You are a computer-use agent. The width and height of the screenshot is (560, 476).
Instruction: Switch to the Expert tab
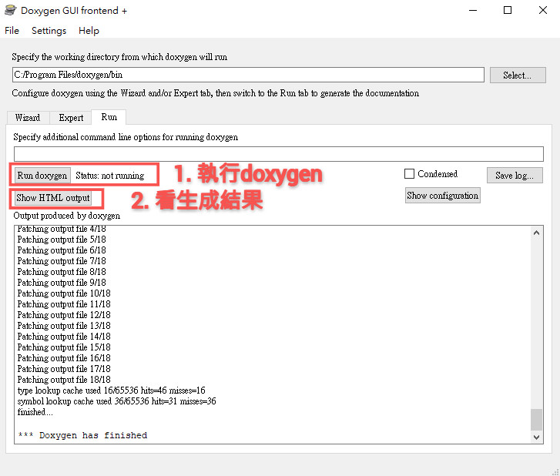71,118
